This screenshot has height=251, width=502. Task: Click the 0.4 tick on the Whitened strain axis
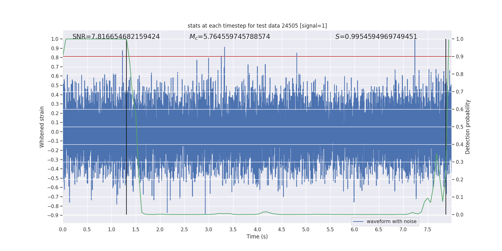point(55,95)
